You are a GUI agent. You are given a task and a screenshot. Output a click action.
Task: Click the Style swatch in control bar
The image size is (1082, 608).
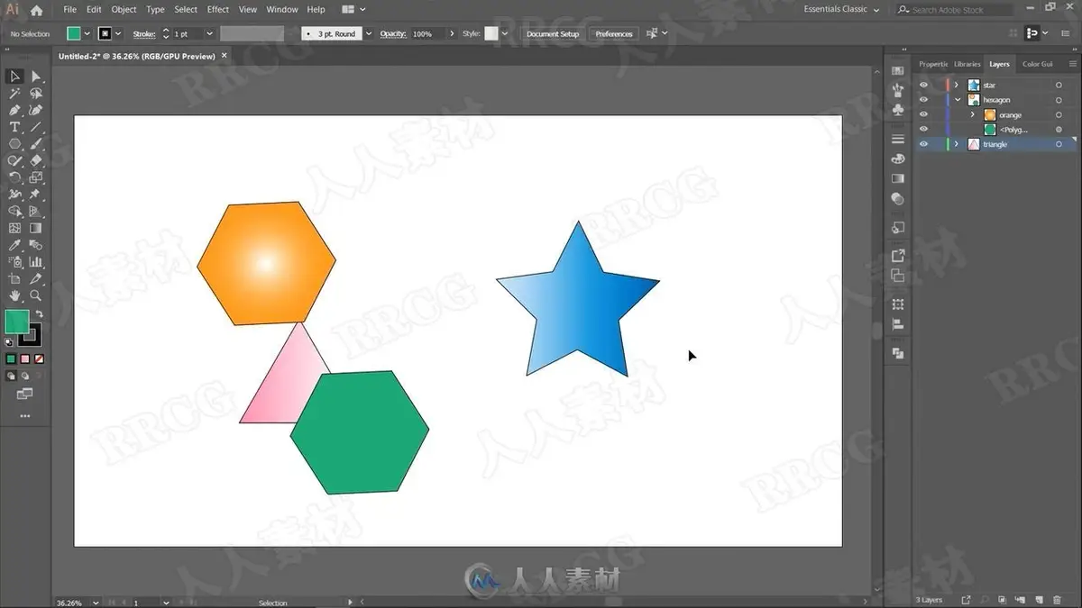pyautogui.click(x=491, y=33)
